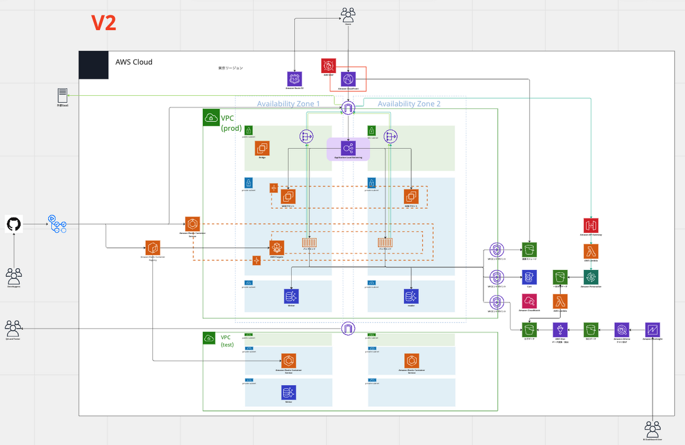Select the Amazon Elastic Container Registry icon
This screenshot has width=685, height=445.
pyautogui.click(x=152, y=248)
